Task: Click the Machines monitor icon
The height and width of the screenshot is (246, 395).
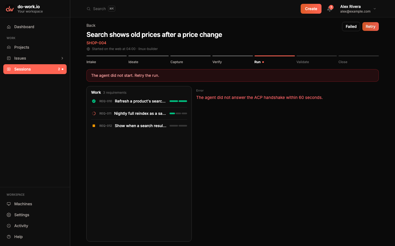Action: coord(9,204)
